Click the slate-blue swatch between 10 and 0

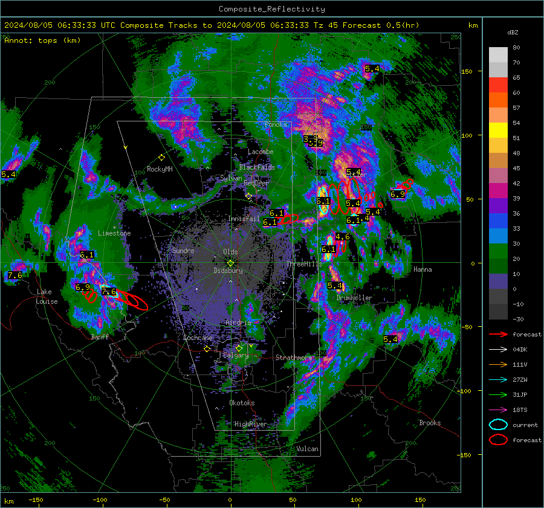(x=498, y=281)
